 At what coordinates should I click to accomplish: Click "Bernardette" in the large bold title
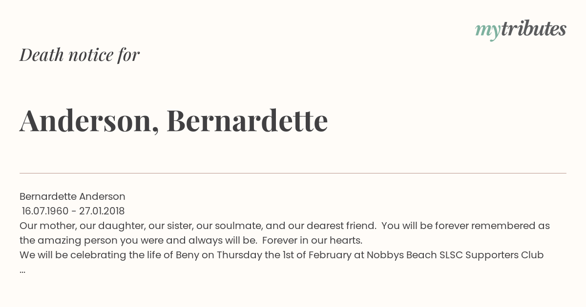click(x=247, y=120)
